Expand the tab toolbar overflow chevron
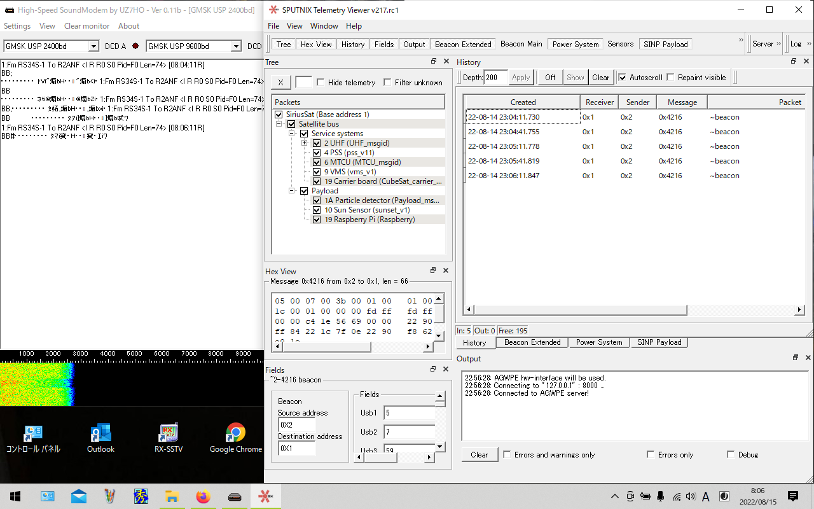Viewport: 814px width, 509px height. (x=741, y=39)
